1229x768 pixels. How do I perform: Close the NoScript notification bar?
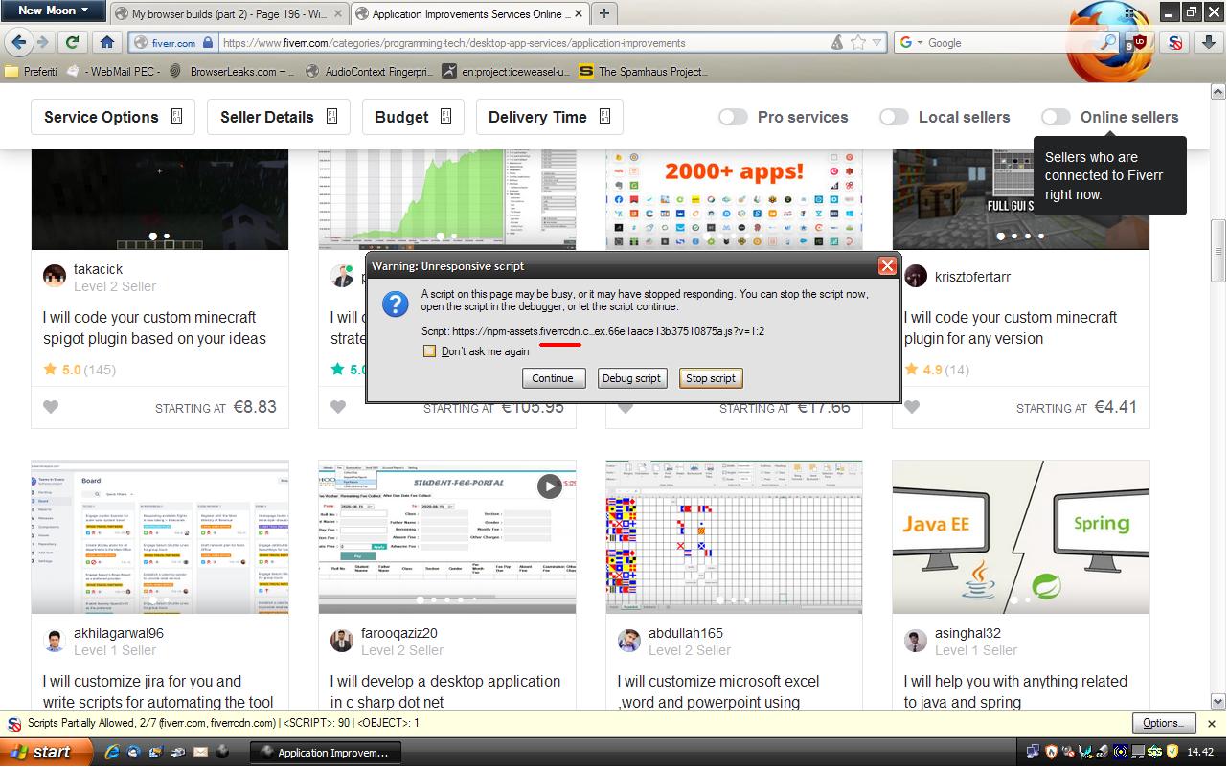point(1211,724)
